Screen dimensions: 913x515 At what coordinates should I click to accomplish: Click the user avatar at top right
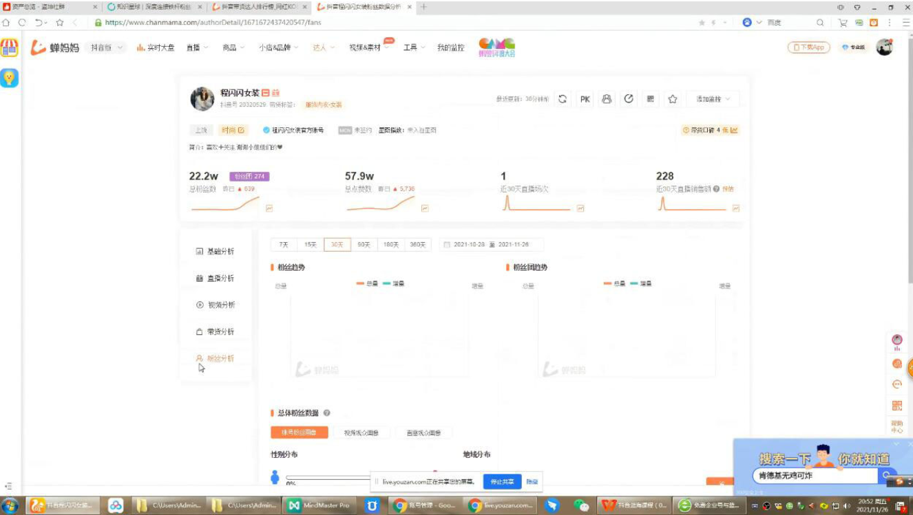[x=884, y=47]
